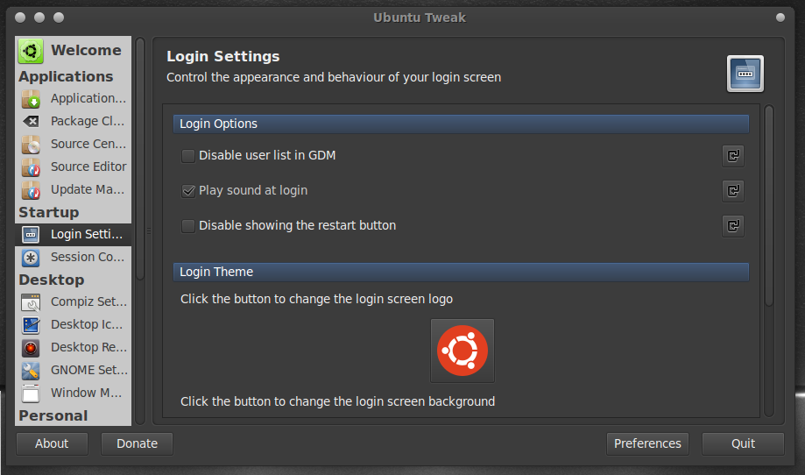This screenshot has height=475, width=805.
Task: Open the Package Cleaner sidebar icon
Action: (x=31, y=122)
